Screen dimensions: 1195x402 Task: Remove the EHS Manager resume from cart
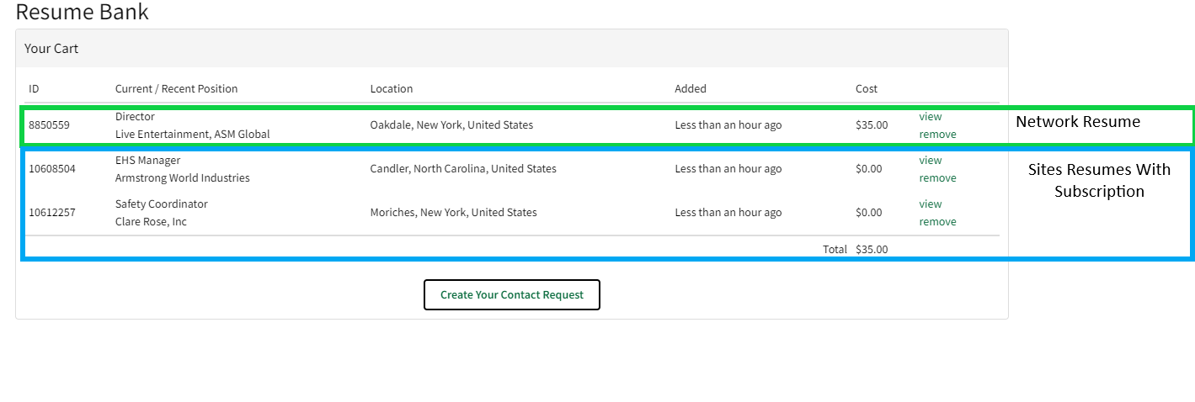937,177
